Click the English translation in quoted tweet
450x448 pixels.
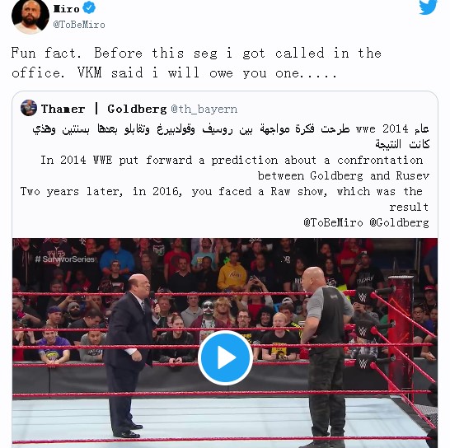click(x=225, y=184)
